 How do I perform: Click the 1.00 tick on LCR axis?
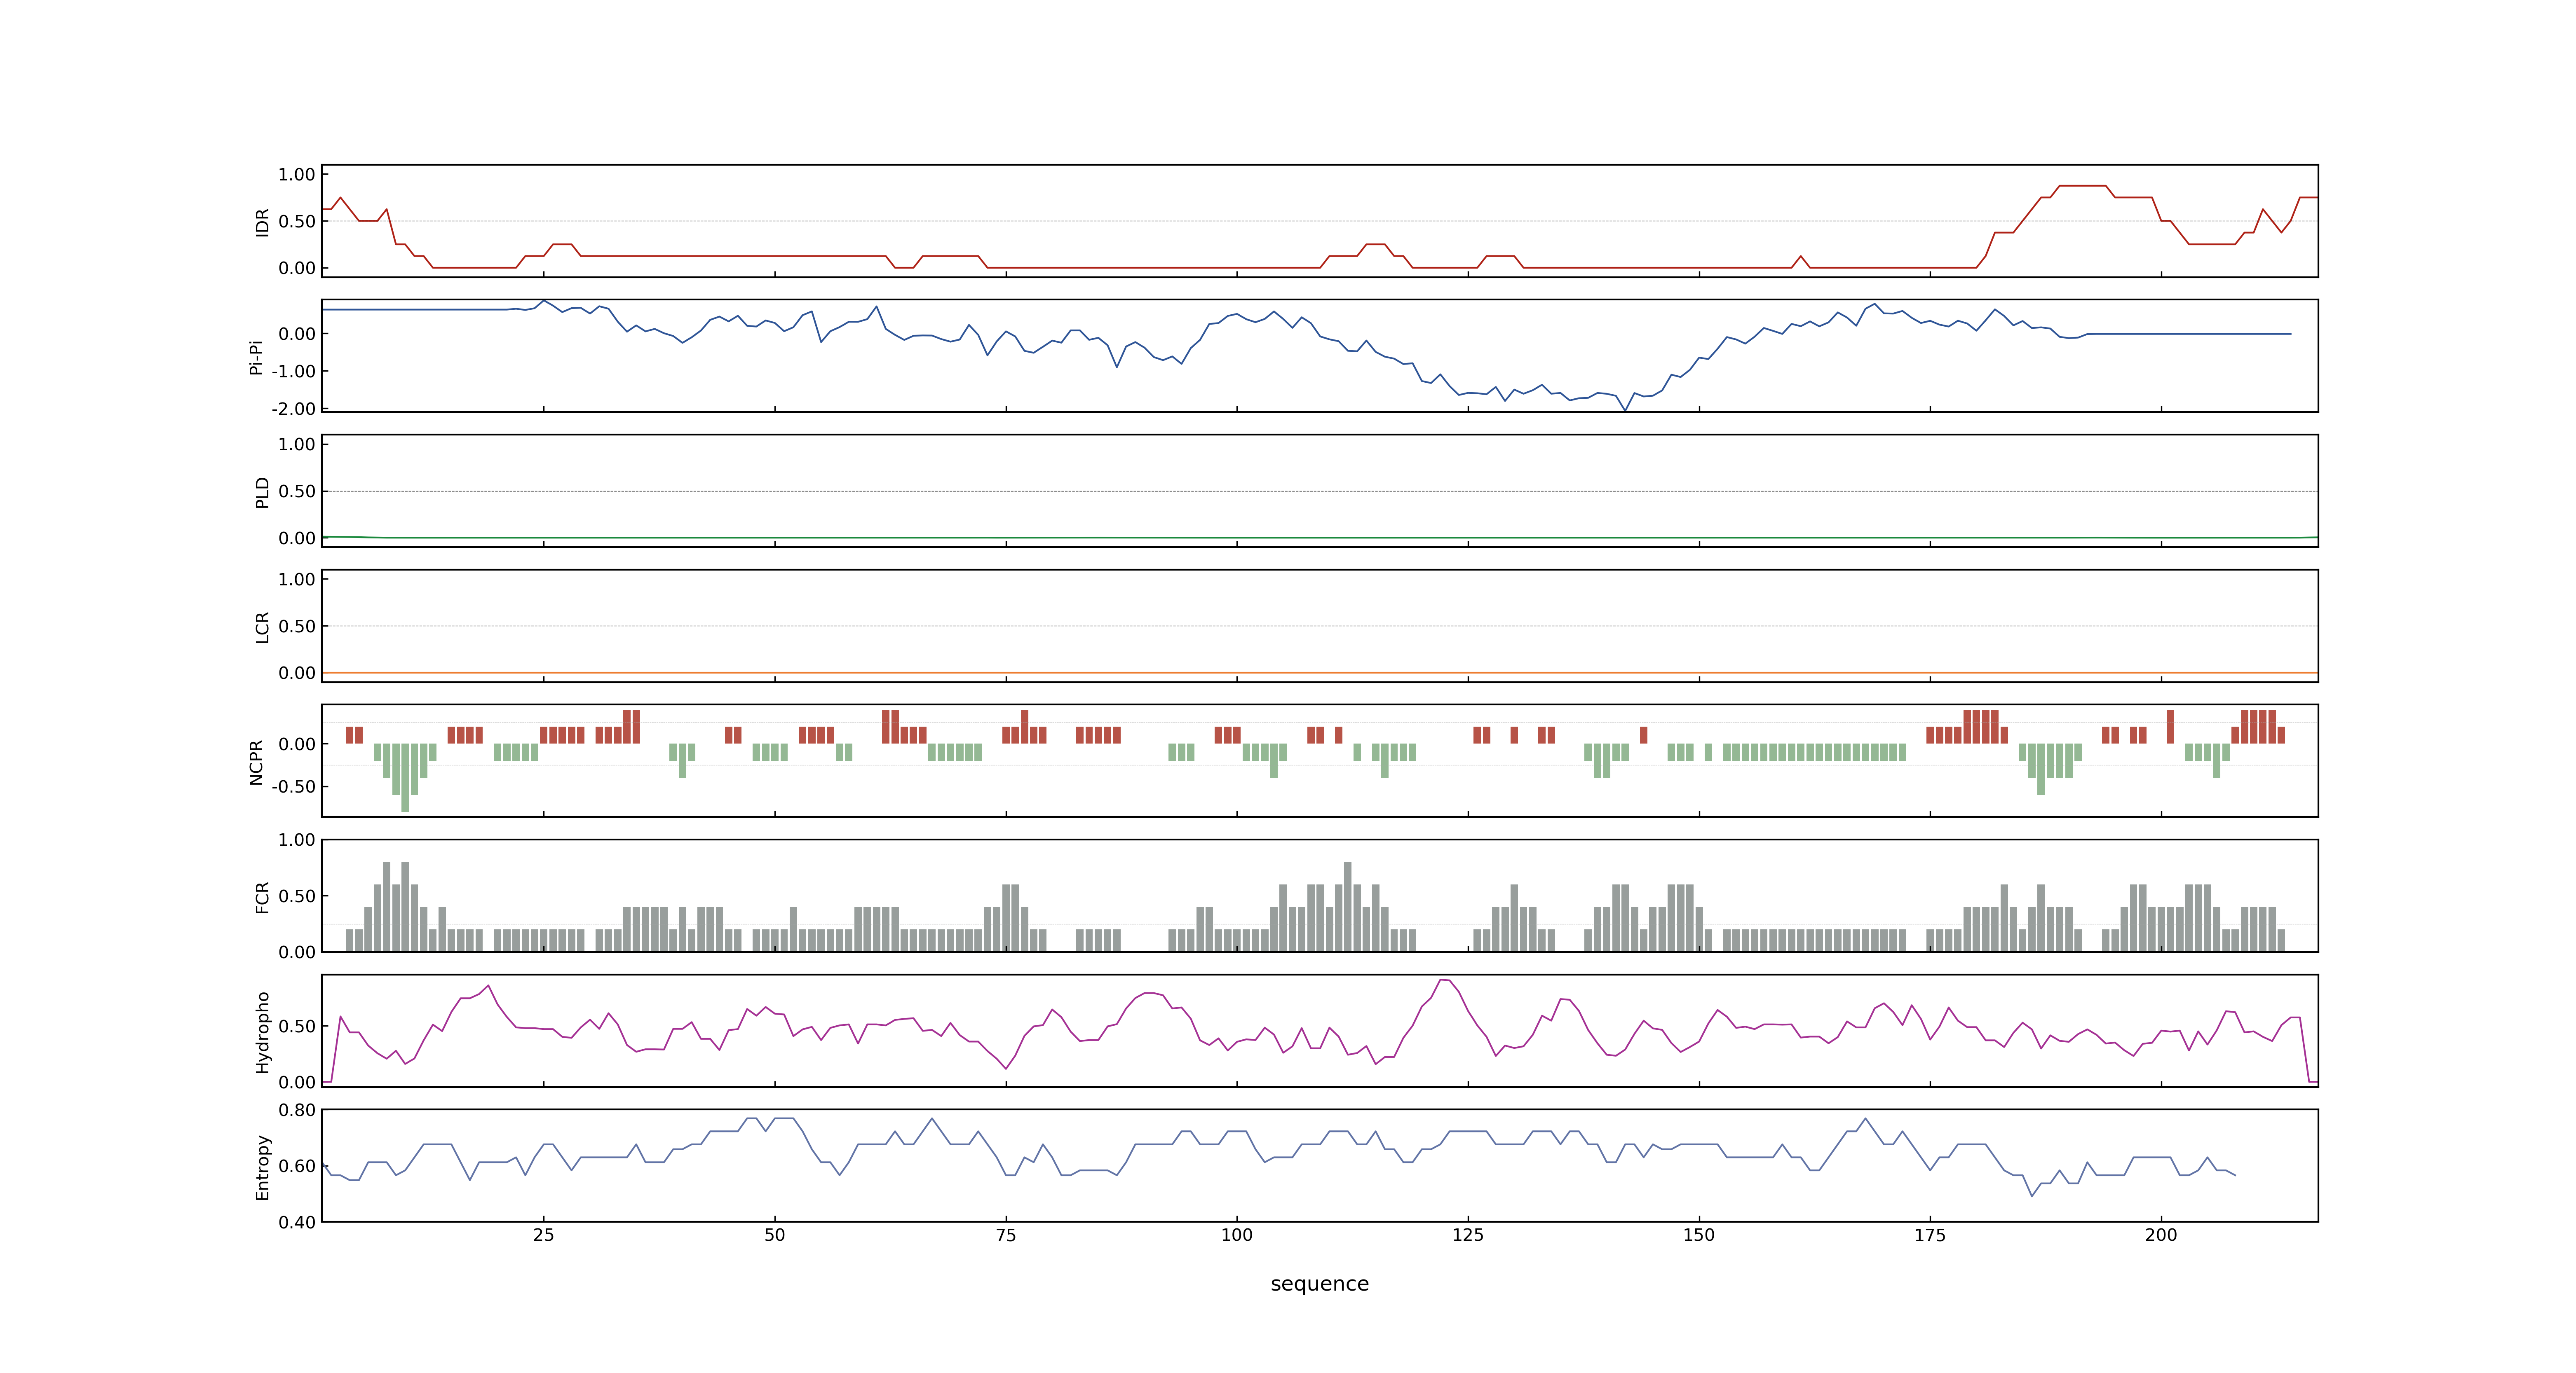point(297,580)
